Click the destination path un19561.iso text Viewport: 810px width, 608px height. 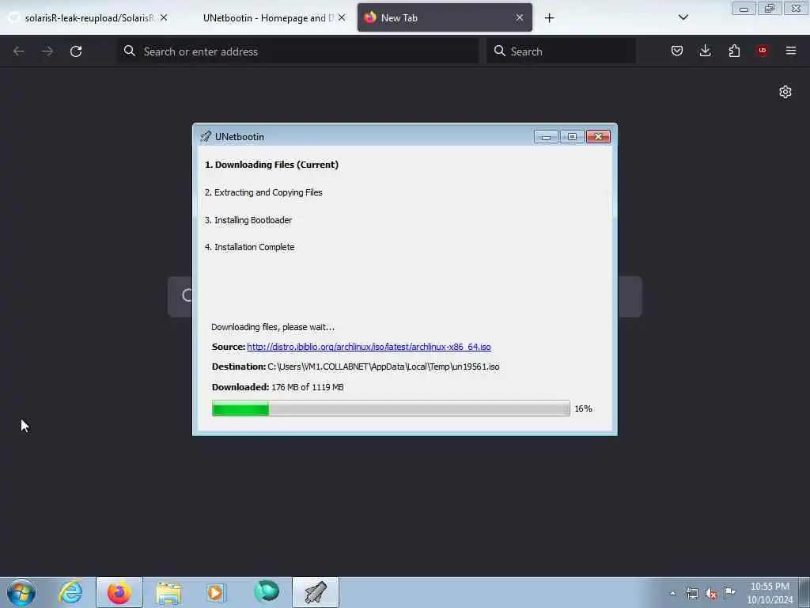(x=384, y=367)
